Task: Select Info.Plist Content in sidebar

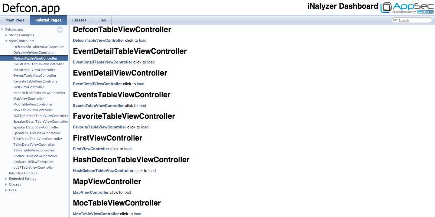Action: (x=23, y=173)
